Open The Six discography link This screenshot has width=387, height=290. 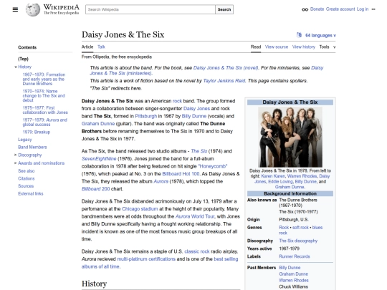coord(298,241)
